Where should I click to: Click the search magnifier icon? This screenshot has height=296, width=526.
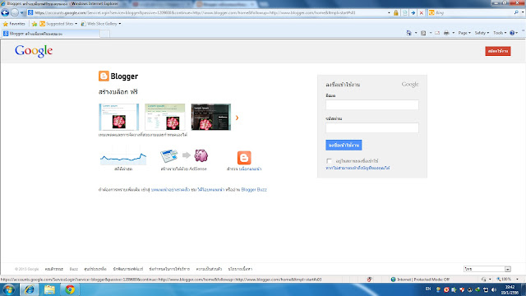tap(516, 12)
